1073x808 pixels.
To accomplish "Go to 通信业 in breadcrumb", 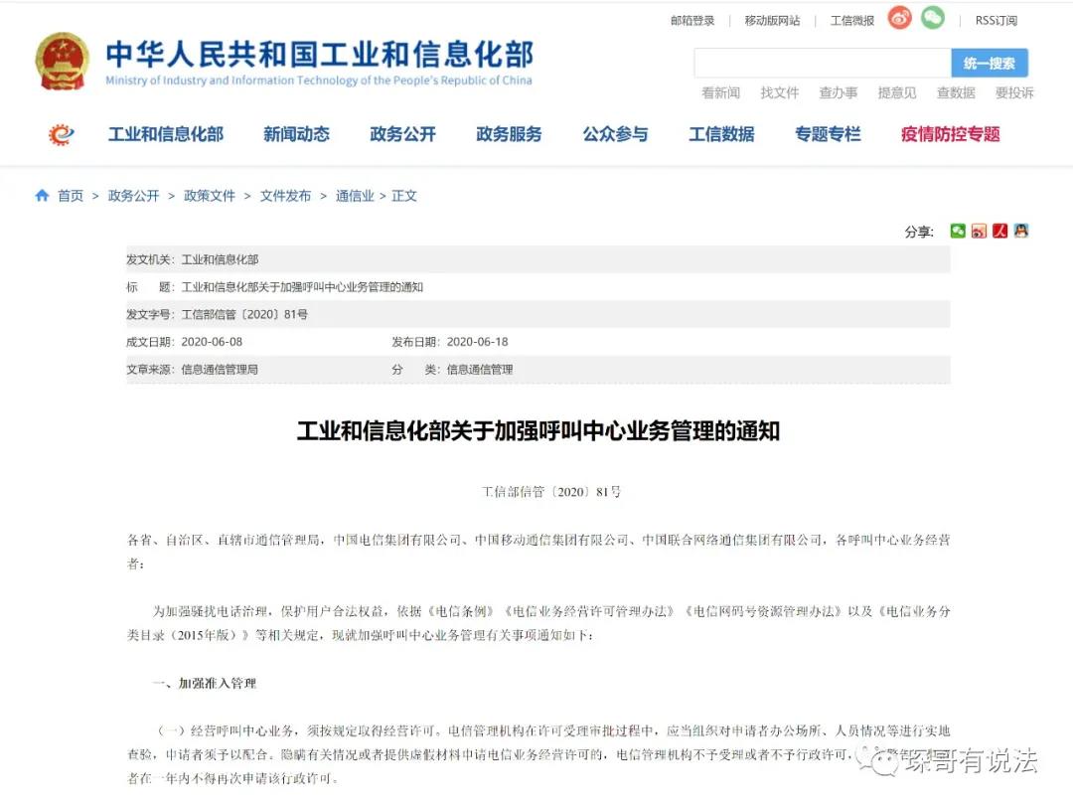I will [x=355, y=196].
